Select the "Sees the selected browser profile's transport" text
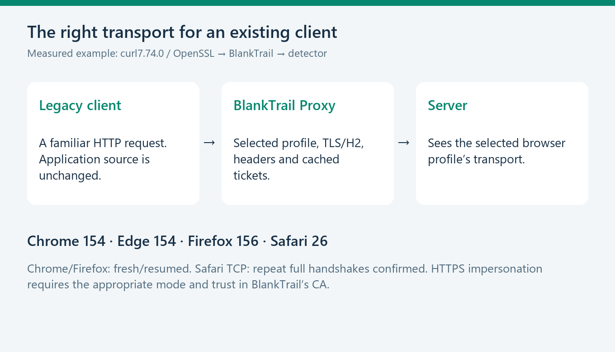This screenshot has height=352, width=615. [x=497, y=151]
